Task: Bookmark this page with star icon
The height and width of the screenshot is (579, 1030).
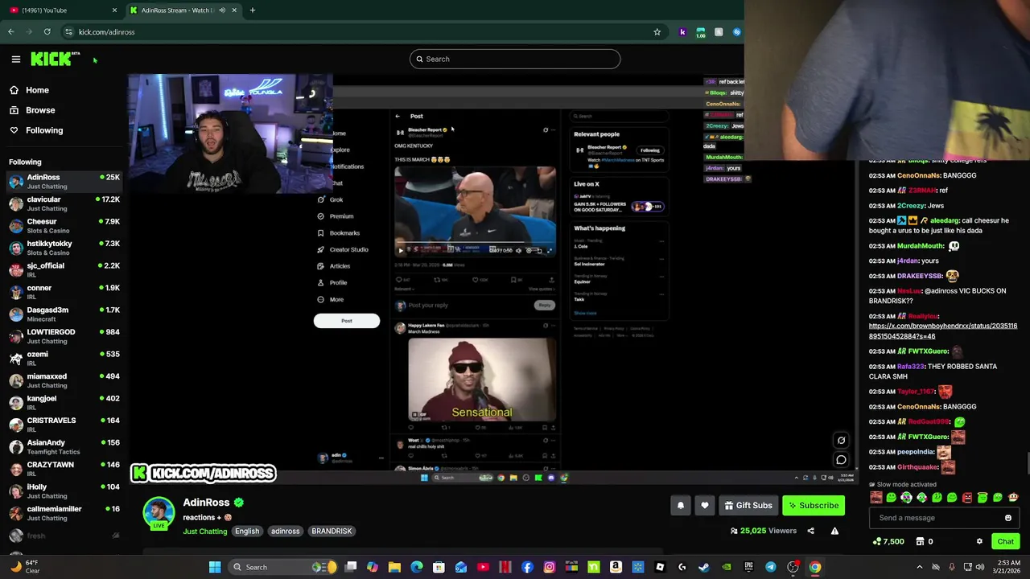Action: click(x=657, y=32)
